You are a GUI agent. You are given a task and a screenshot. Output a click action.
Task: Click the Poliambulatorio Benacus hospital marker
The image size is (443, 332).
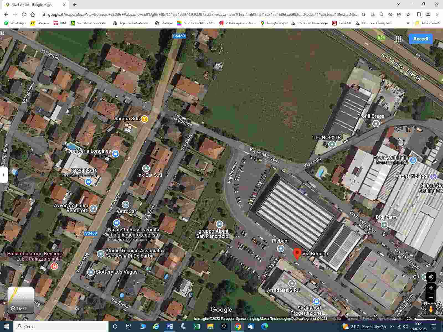click(54, 266)
